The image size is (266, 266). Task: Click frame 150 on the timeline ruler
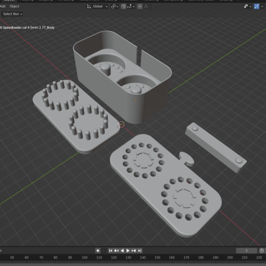[x=157, y=257]
